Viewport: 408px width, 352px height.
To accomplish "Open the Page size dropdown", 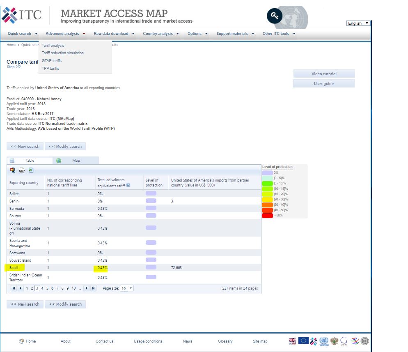I will tap(128, 288).
